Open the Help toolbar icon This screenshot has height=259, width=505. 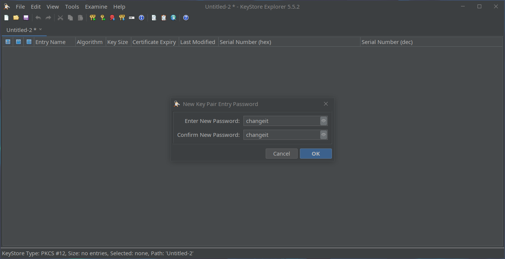[186, 18]
